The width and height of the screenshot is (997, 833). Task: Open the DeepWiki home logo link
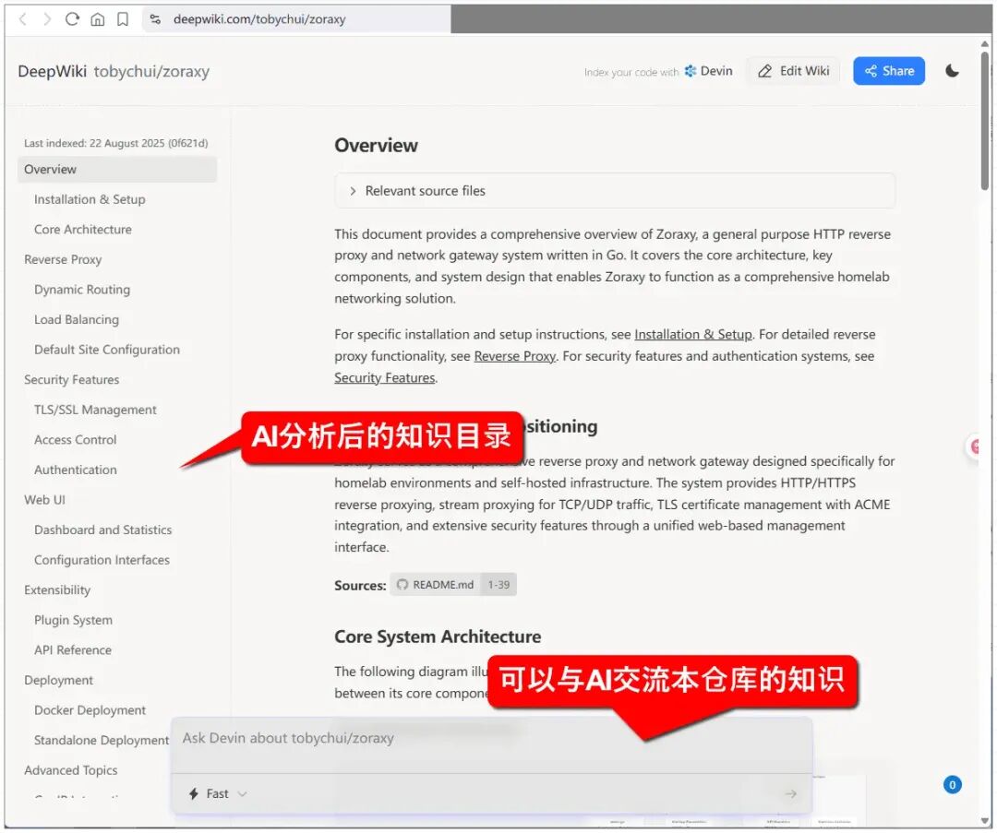coord(52,71)
